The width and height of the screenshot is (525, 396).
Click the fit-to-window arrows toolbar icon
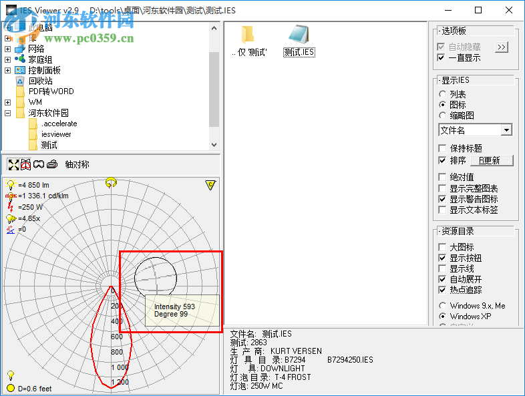tap(13, 164)
